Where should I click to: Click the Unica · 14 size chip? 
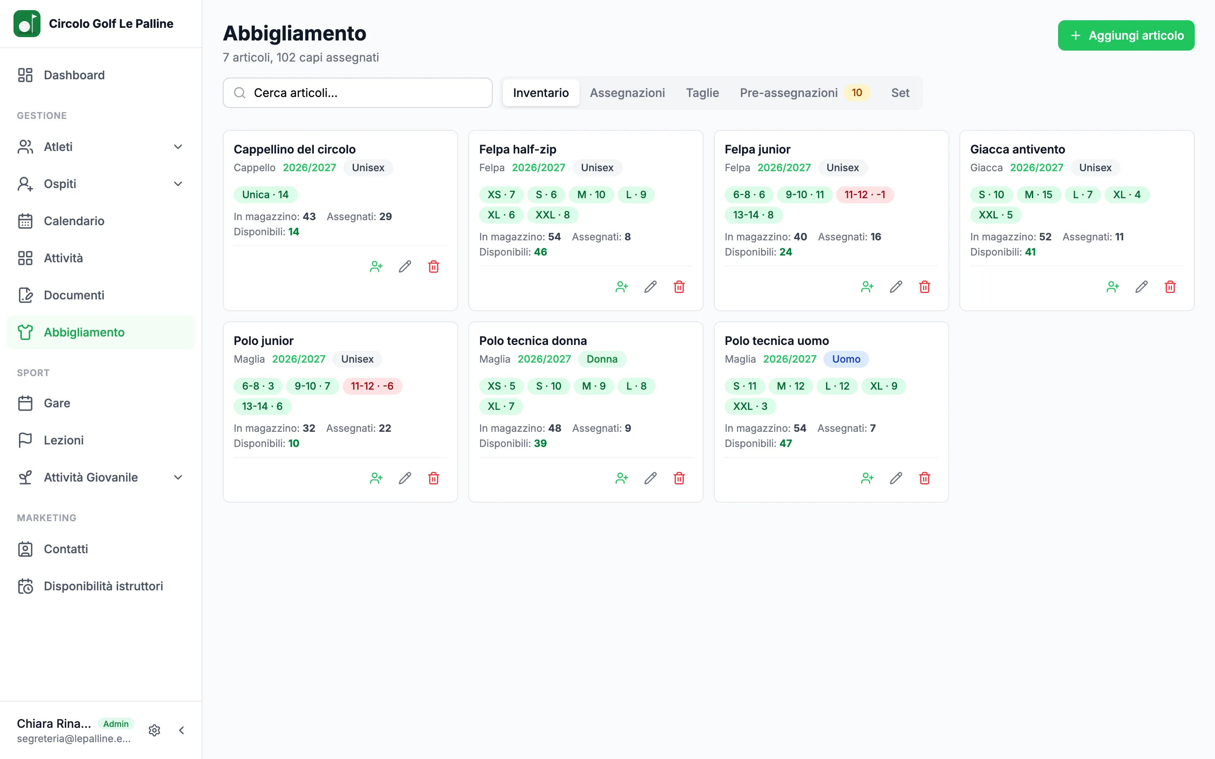265,195
